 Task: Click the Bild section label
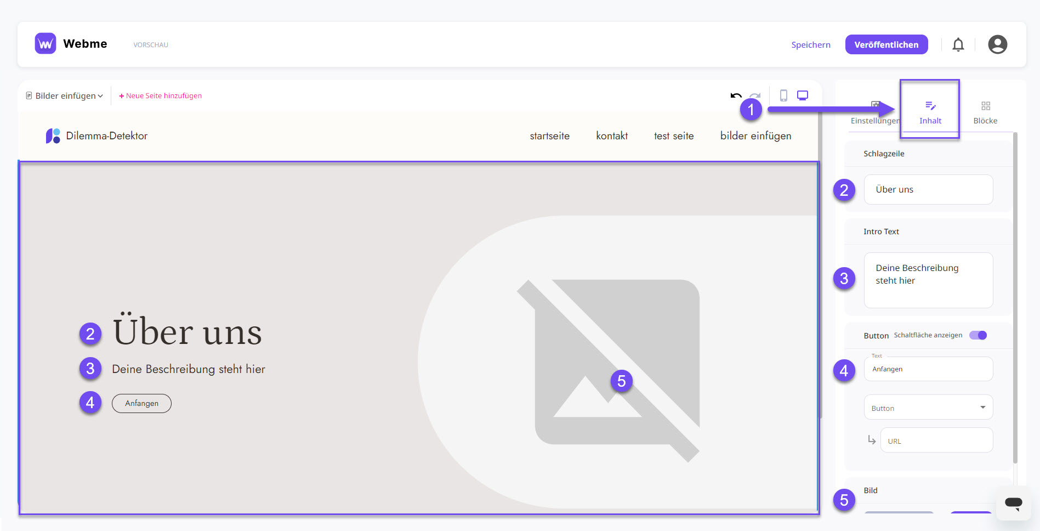pos(870,490)
